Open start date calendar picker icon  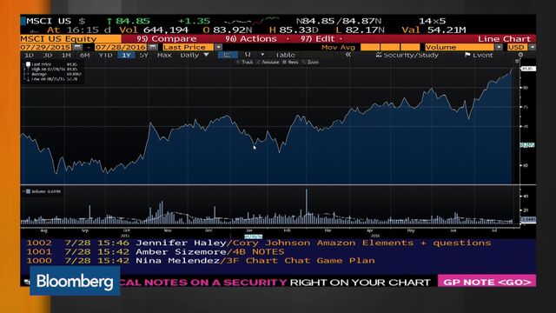[77, 47]
